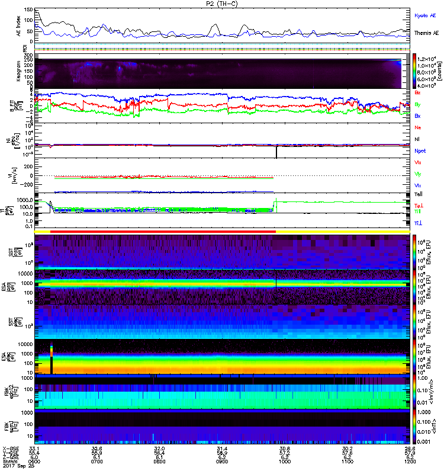Select the Themis AE legend label
This screenshot has height=474, width=444.
point(426,33)
